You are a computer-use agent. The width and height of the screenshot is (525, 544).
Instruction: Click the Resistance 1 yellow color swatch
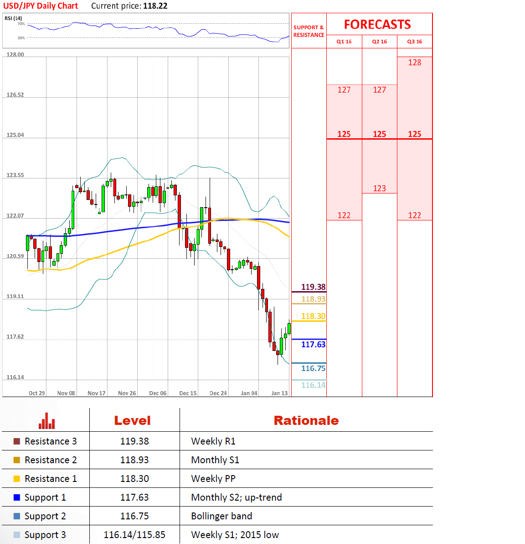click(x=16, y=479)
